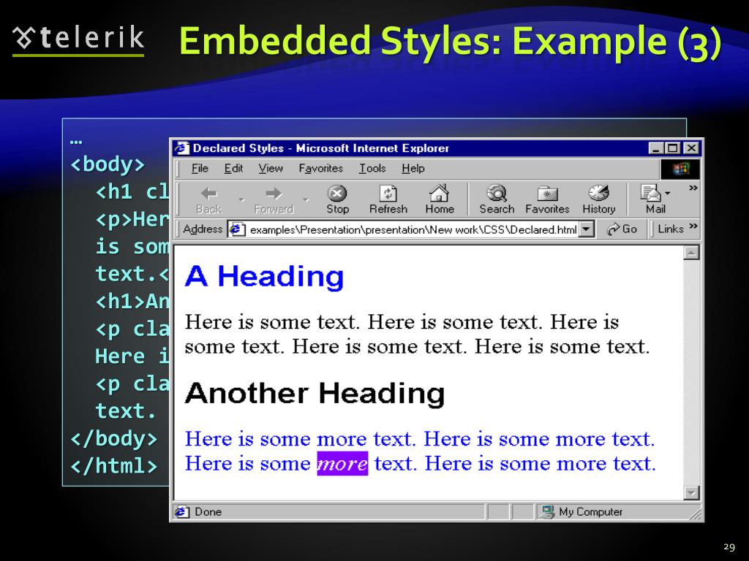This screenshot has height=561, width=749.
Task: Open the Search toolbar icon
Action: (497, 194)
